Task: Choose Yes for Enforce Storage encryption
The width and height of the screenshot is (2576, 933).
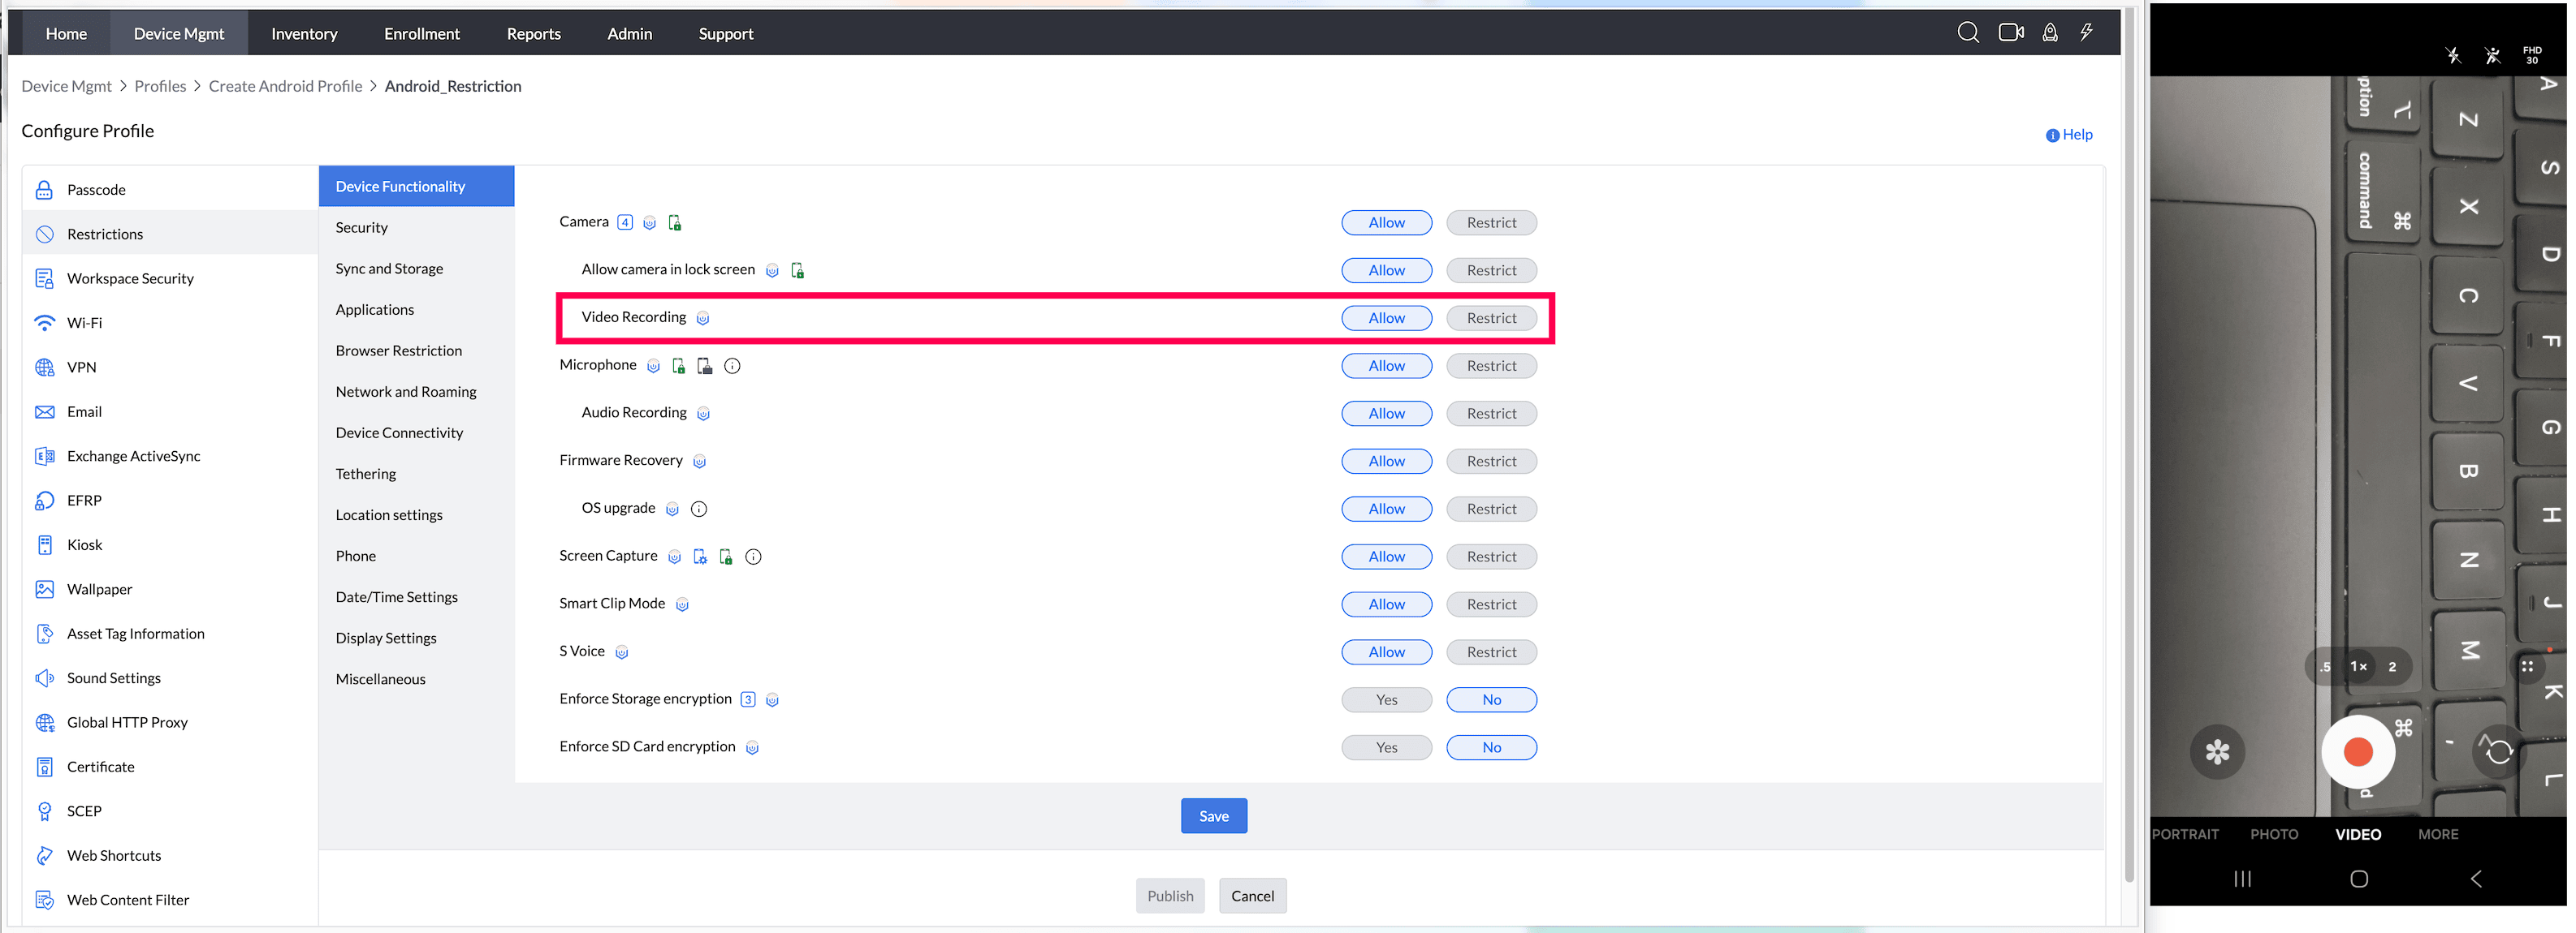Action: click(x=1385, y=699)
